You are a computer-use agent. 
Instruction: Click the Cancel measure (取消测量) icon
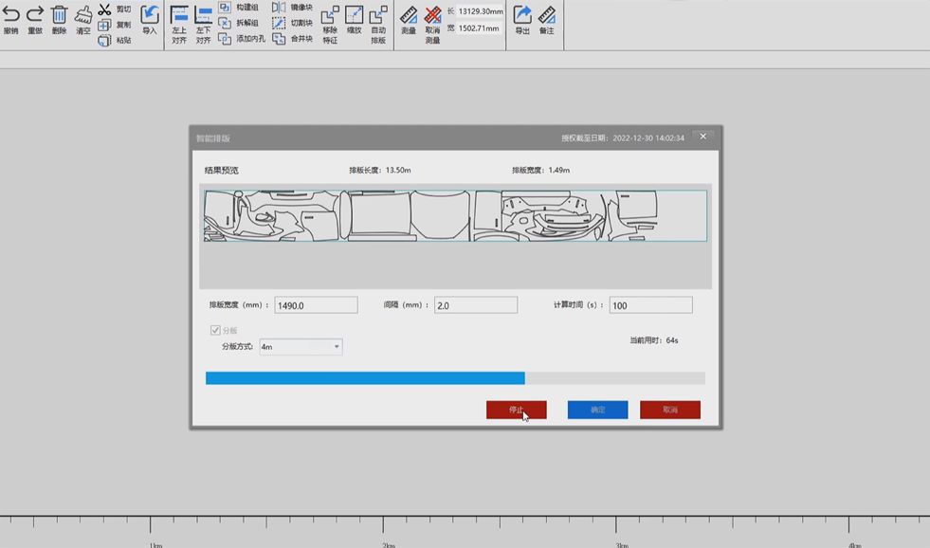(432, 16)
